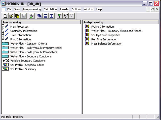
Task: Click pens icon beside Run Time Information
Action: coord(87,39)
